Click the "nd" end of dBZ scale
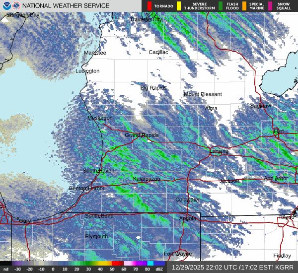The width and height of the screenshot is (298, 273). coord(6,269)
